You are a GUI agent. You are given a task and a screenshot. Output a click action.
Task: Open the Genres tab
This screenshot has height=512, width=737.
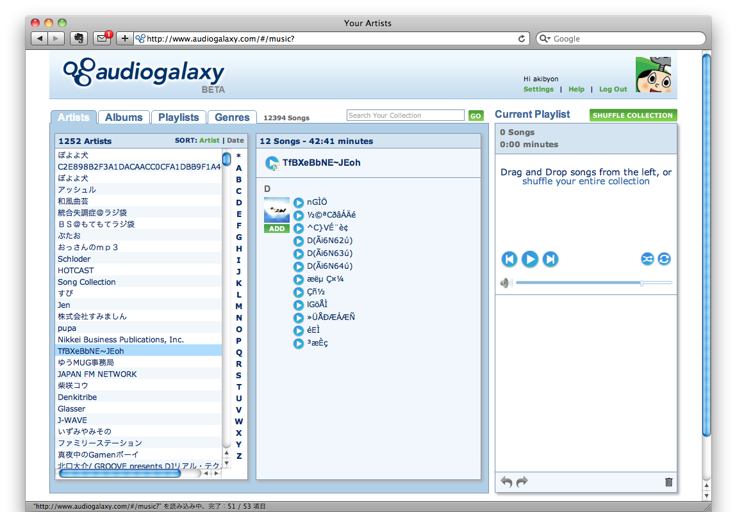[232, 117]
